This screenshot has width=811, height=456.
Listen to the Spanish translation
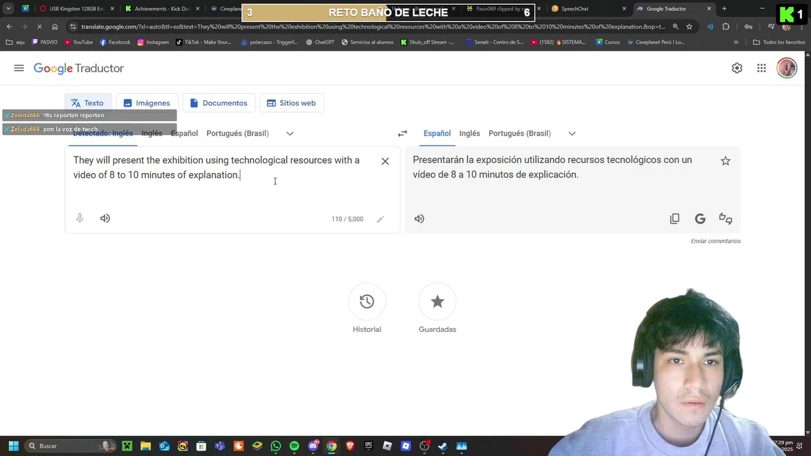click(x=419, y=218)
